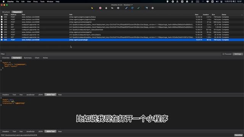Open the Settings gear icon in toolbar
The image size is (244, 137).
(x=152, y=8)
